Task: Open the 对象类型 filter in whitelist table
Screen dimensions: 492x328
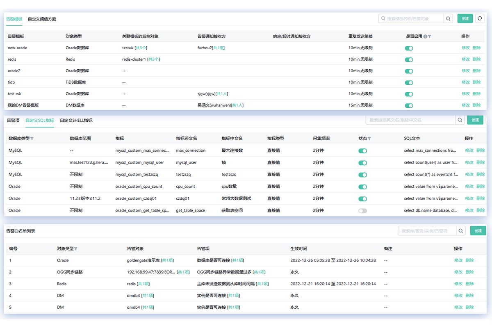Action: (76, 249)
